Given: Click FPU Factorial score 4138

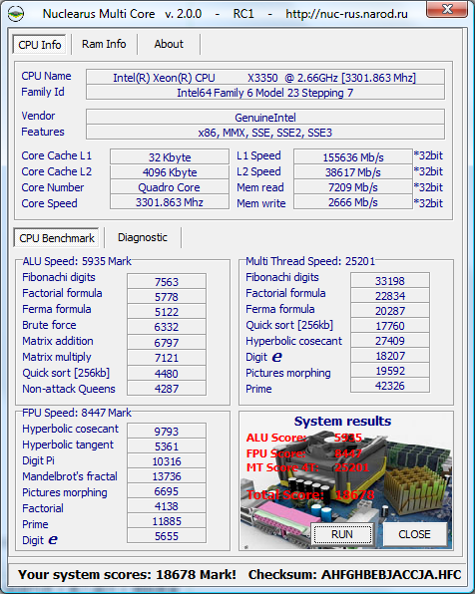Looking at the screenshot, I should point(167,506).
